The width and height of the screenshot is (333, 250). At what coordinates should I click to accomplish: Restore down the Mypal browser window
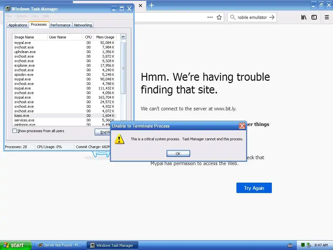click(x=321, y=5)
